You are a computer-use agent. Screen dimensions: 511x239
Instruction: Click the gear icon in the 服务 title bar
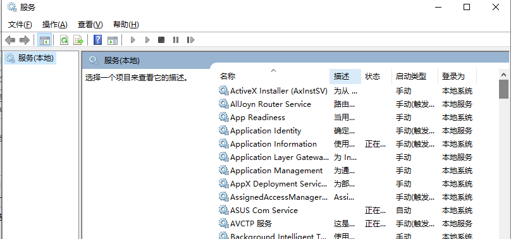[x=12, y=7]
